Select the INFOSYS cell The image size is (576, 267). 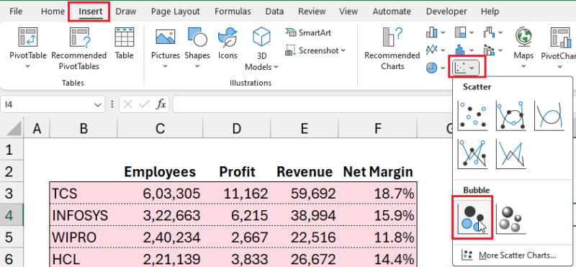pyautogui.click(x=84, y=215)
